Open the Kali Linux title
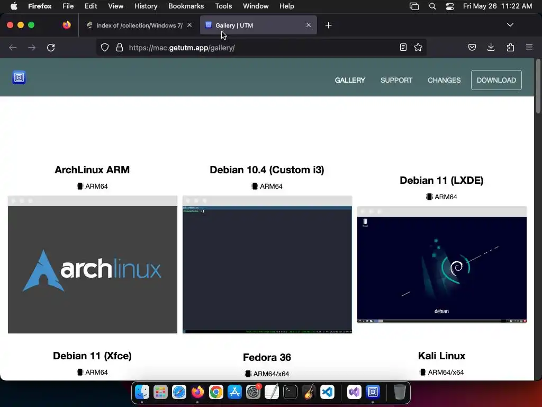 (441, 356)
